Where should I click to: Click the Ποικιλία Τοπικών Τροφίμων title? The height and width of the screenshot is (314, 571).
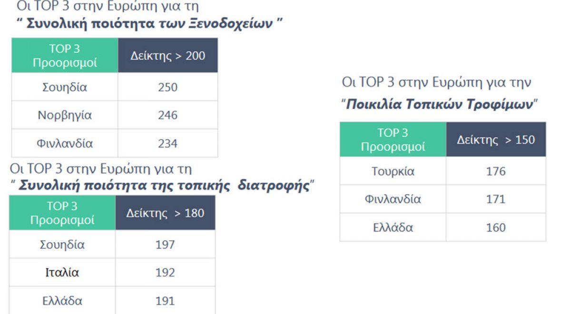click(439, 104)
